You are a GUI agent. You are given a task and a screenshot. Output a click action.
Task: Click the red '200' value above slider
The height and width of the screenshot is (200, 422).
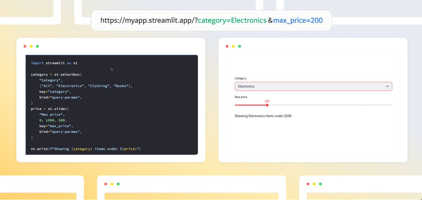[267, 101]
